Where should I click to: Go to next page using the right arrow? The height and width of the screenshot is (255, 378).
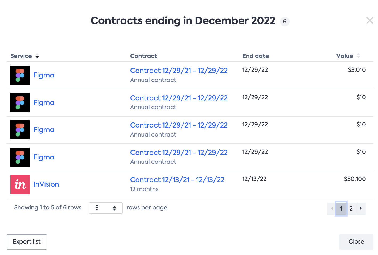pyautogui.click(x=361, y=208)
